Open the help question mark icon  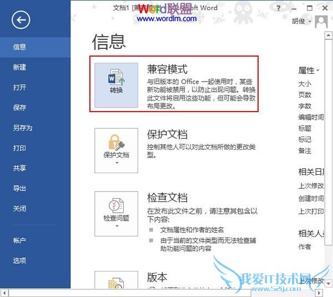(279, 8)
